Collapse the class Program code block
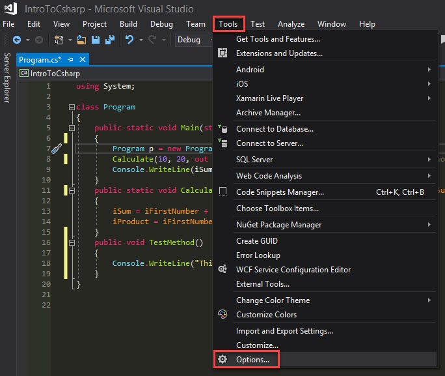445x376 pixels. pyautogui.click(x=72, y=107)
